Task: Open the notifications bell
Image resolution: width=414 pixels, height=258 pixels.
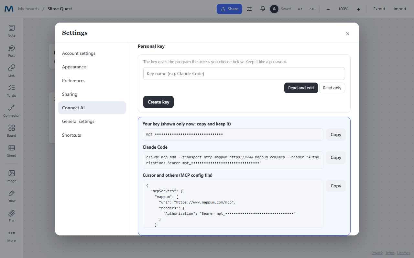Action: (263, 9)
